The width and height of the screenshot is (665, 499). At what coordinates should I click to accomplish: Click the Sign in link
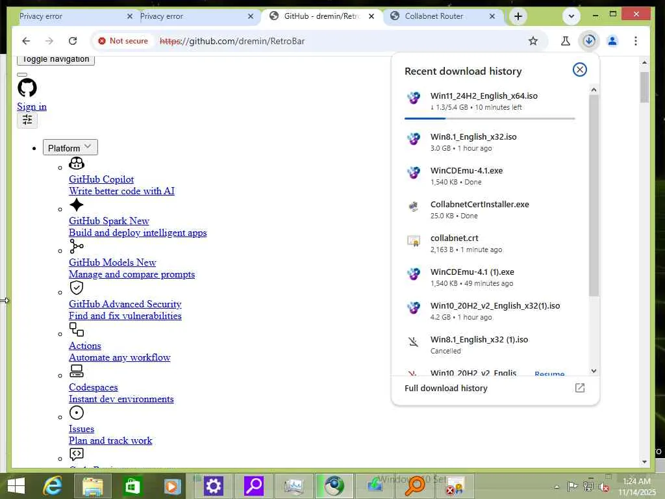click(x=32, y=107)
